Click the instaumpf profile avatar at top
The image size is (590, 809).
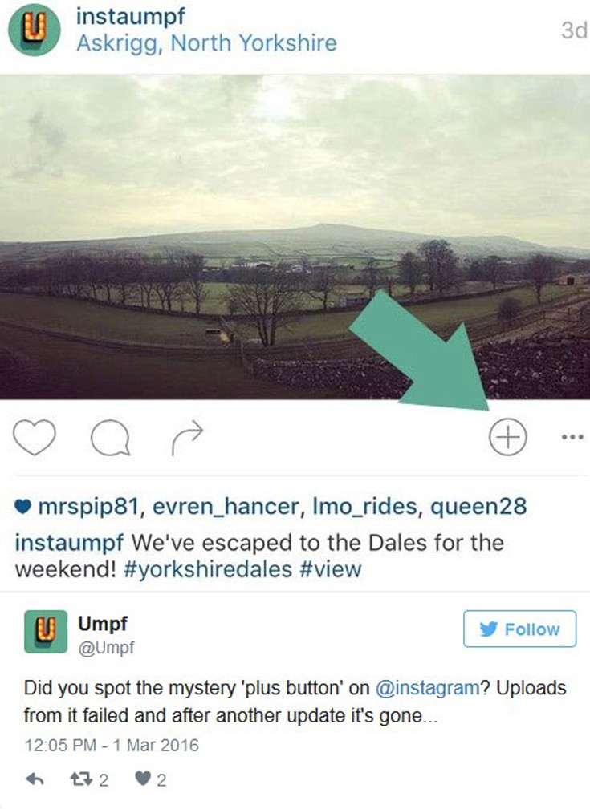pos(34,30)
